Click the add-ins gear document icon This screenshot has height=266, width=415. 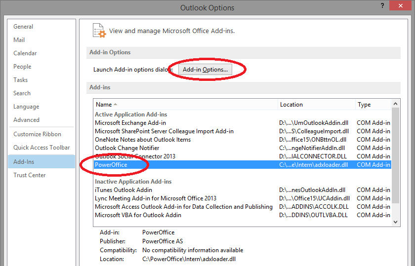[x=99, y=31]
